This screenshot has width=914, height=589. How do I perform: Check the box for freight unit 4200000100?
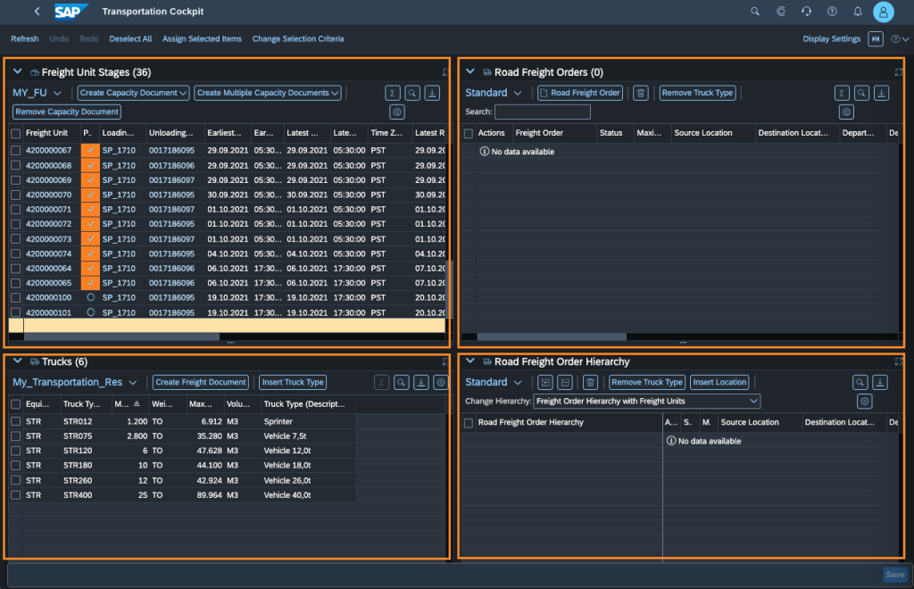pyautogui.click(x=16, y=298)
